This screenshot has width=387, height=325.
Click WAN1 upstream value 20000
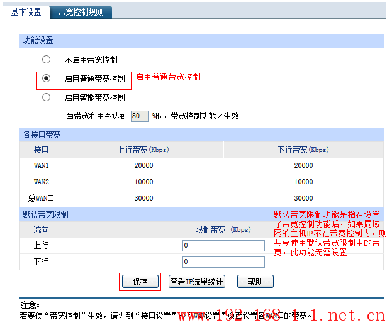143,165
